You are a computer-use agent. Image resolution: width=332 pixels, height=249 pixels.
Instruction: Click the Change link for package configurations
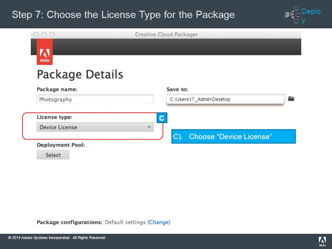point(159,222)
